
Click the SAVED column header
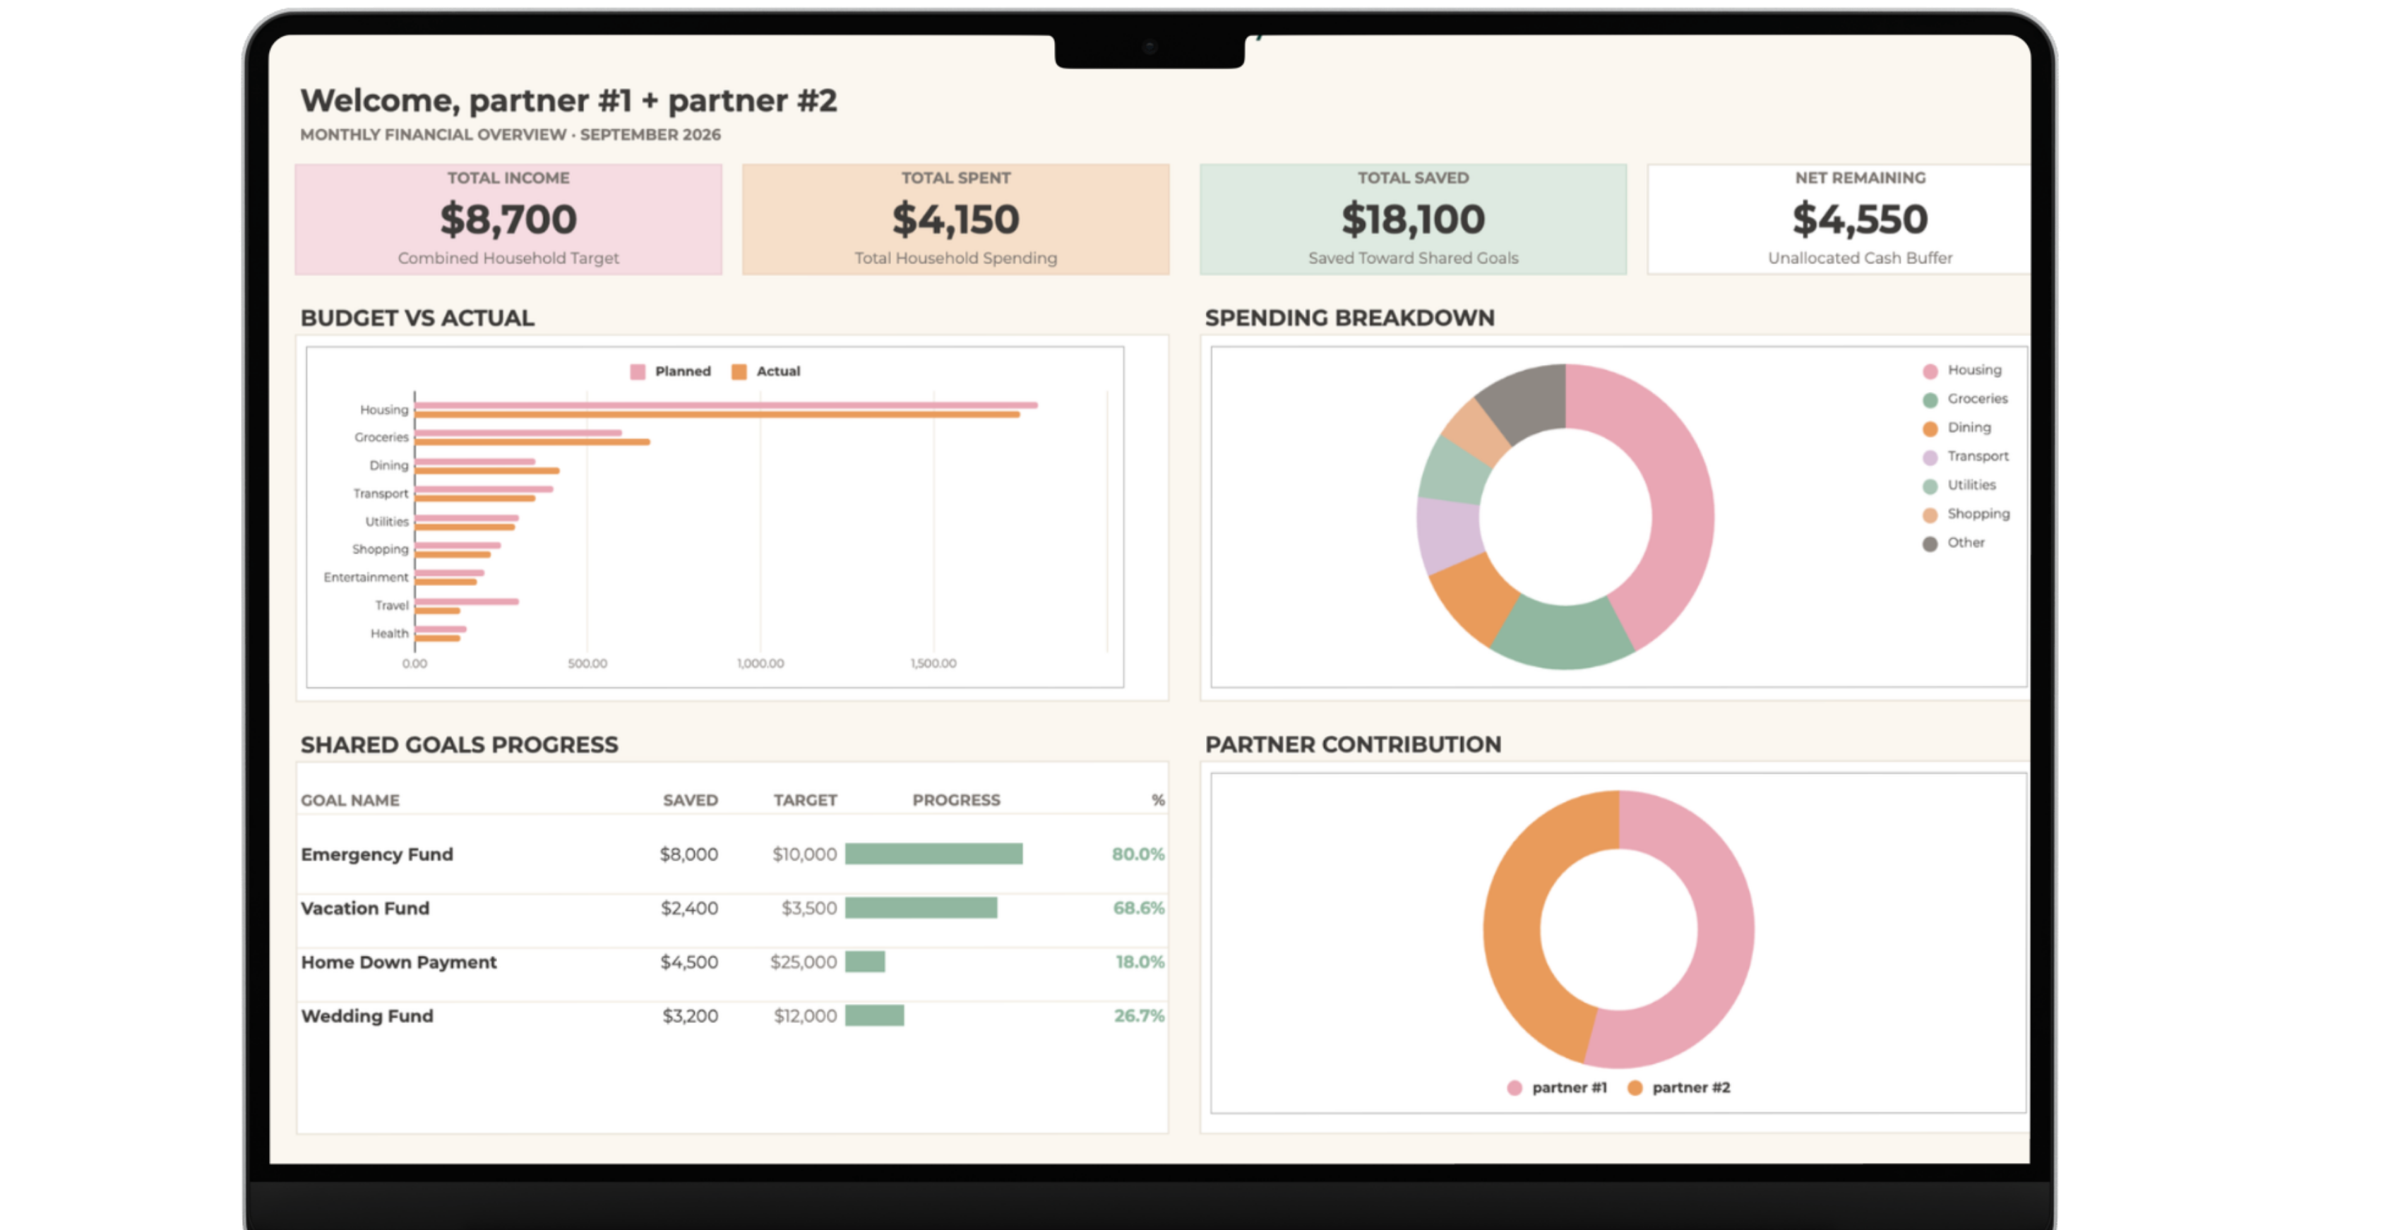(690, 800)
